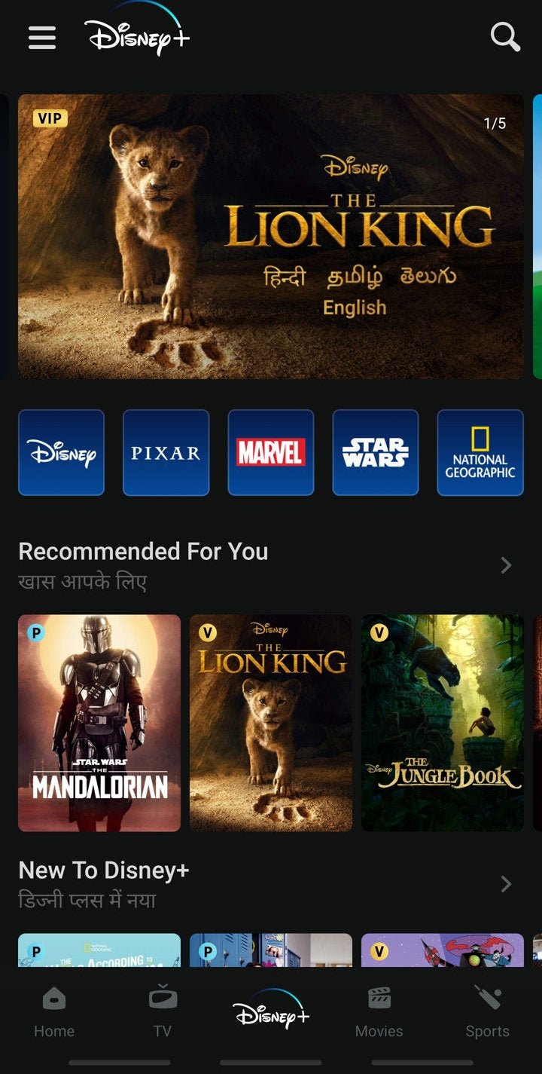This screenshot has height=1074, width=542.
Task: Open the Pixar brand tile
Action: [x=166, y=452]
